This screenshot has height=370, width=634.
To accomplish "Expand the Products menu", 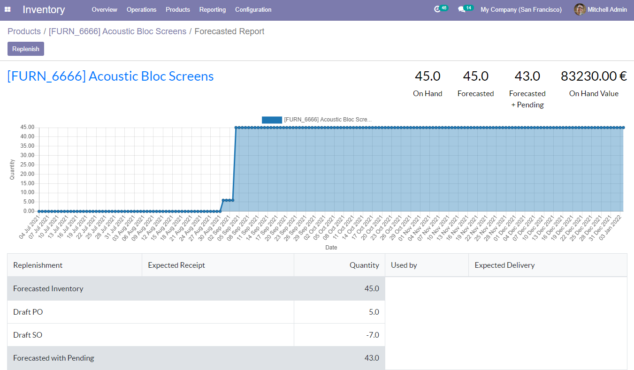I will (x=178, y=9).
